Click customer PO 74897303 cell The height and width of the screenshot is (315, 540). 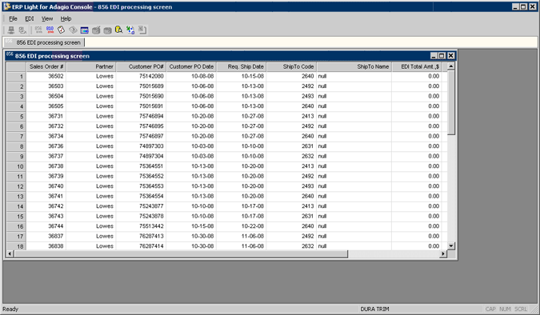coord(141,146)
